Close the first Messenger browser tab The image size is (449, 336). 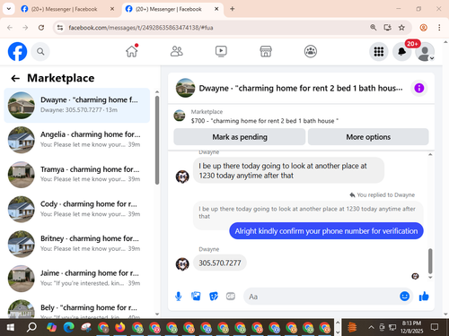point(112,9)
